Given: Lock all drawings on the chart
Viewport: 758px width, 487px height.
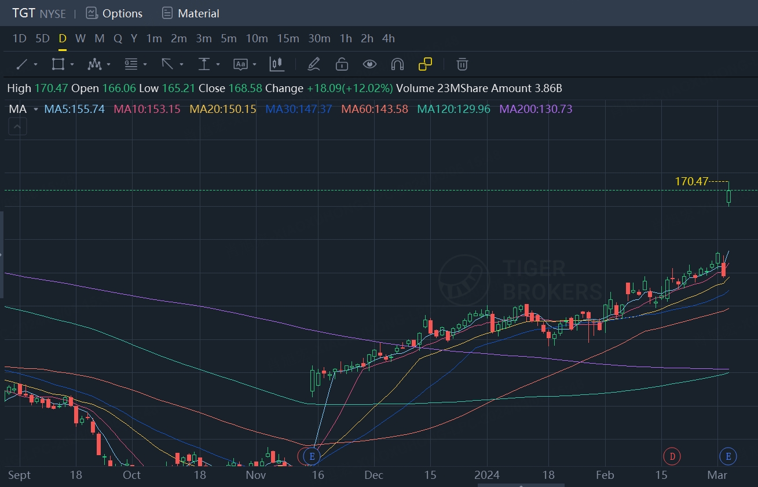Looking at the screenshot, I should click(x=342, y=64).
